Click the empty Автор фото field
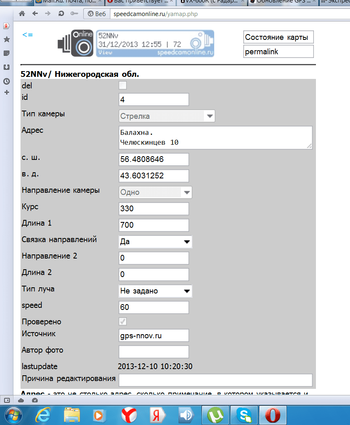The image size is (350, 425). coord(153,352)
